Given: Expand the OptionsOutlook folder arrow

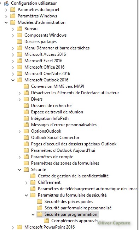Looking at the screenshot, I should pyautogui.click(x=19, y=132).
